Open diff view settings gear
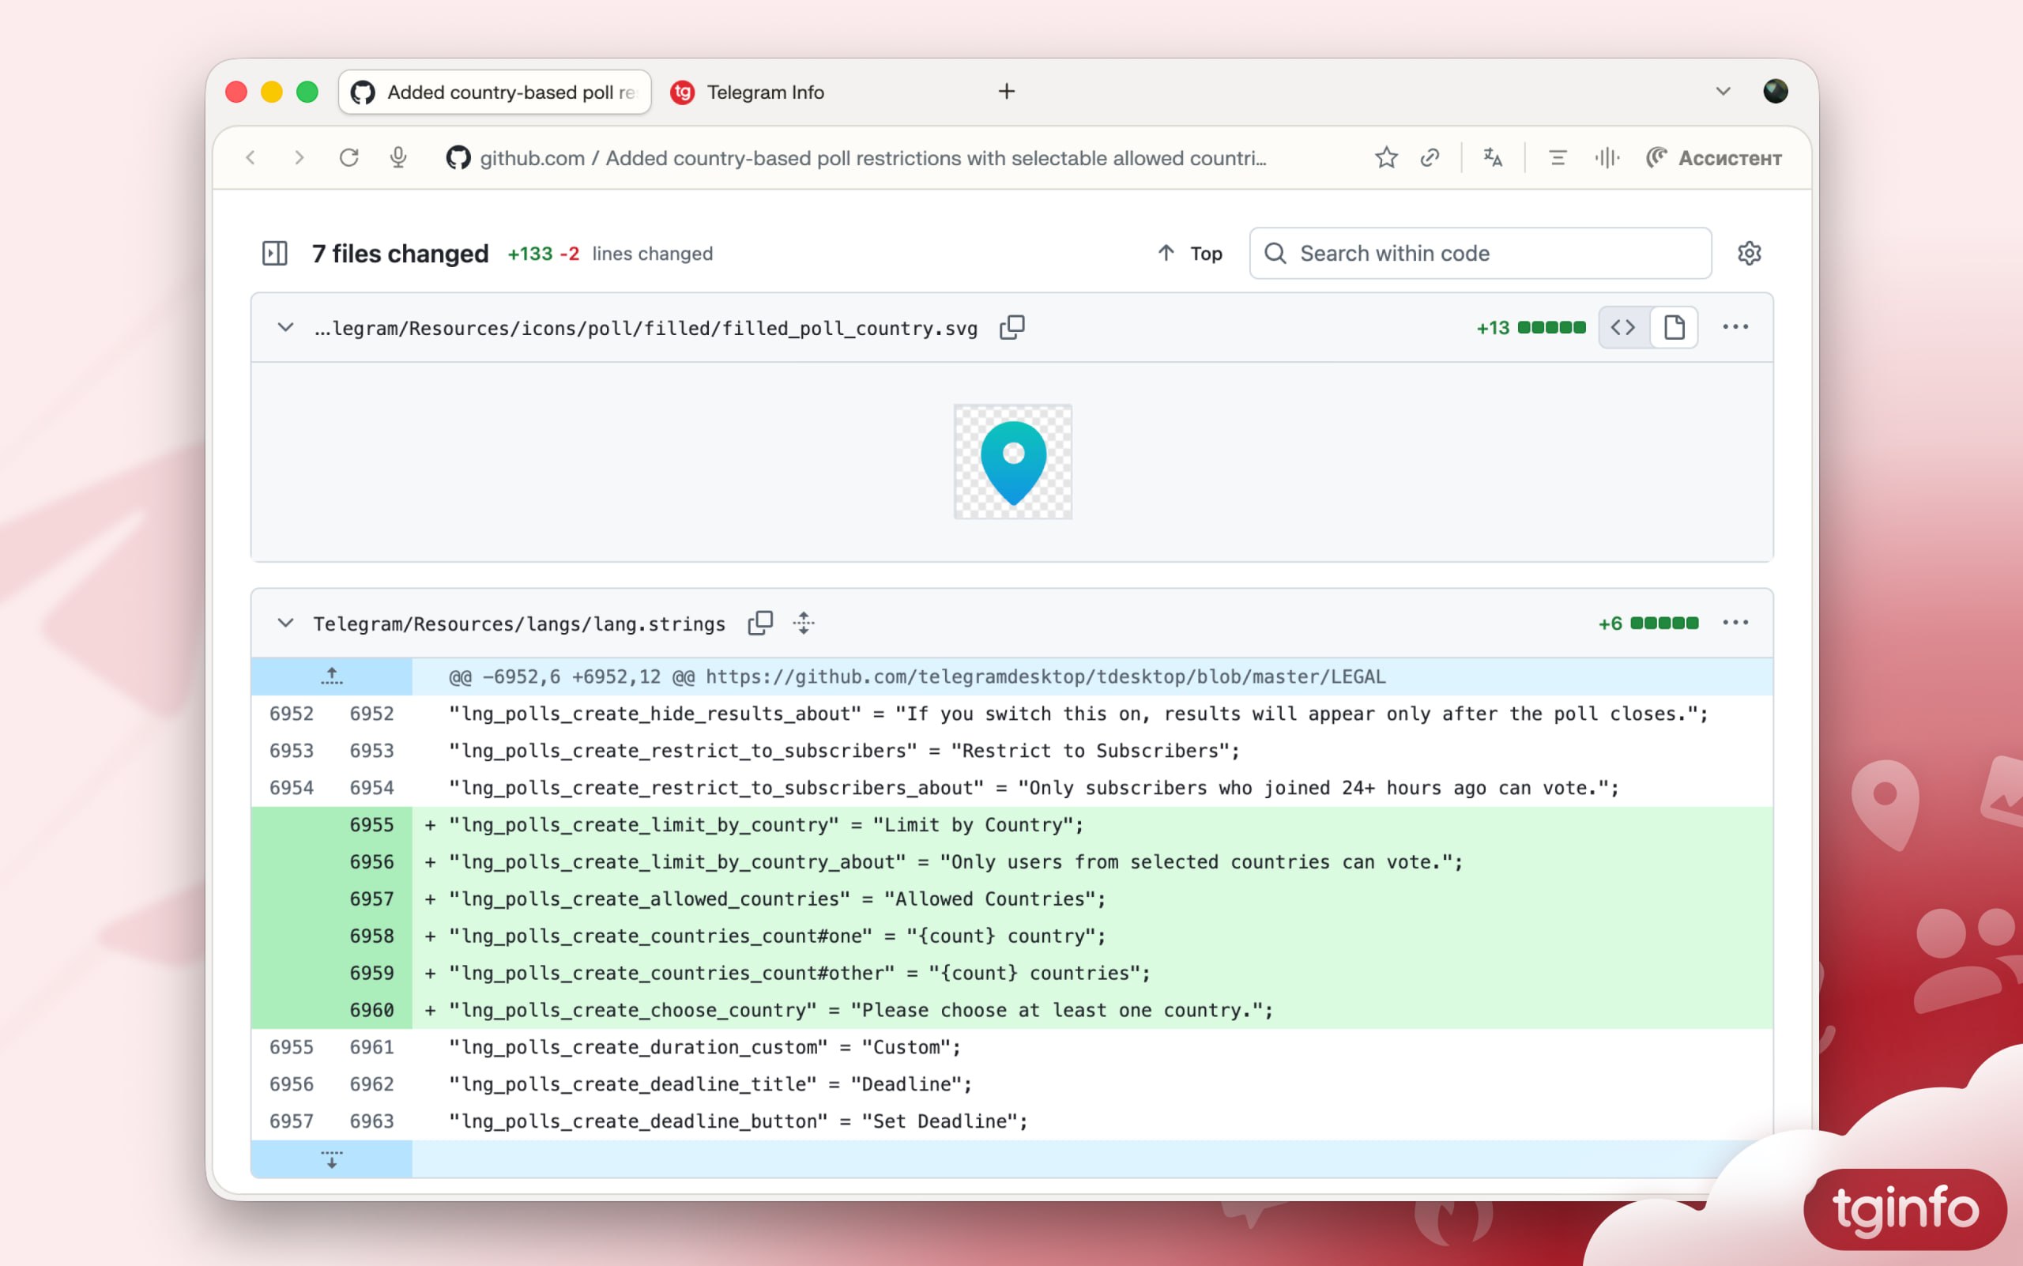The image size is (2023, 1266). (1748, 253)
